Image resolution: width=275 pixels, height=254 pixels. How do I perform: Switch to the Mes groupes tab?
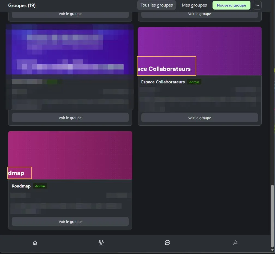click(194, 5)
